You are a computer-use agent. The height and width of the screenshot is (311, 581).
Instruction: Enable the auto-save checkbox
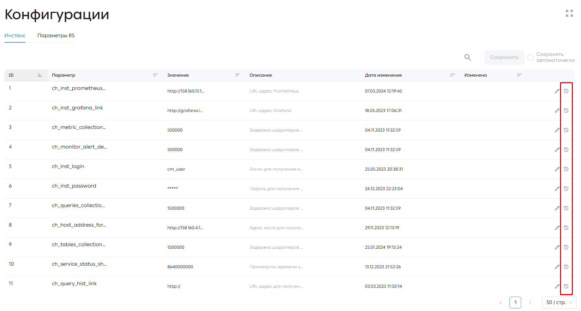click(x=530, y=57)
